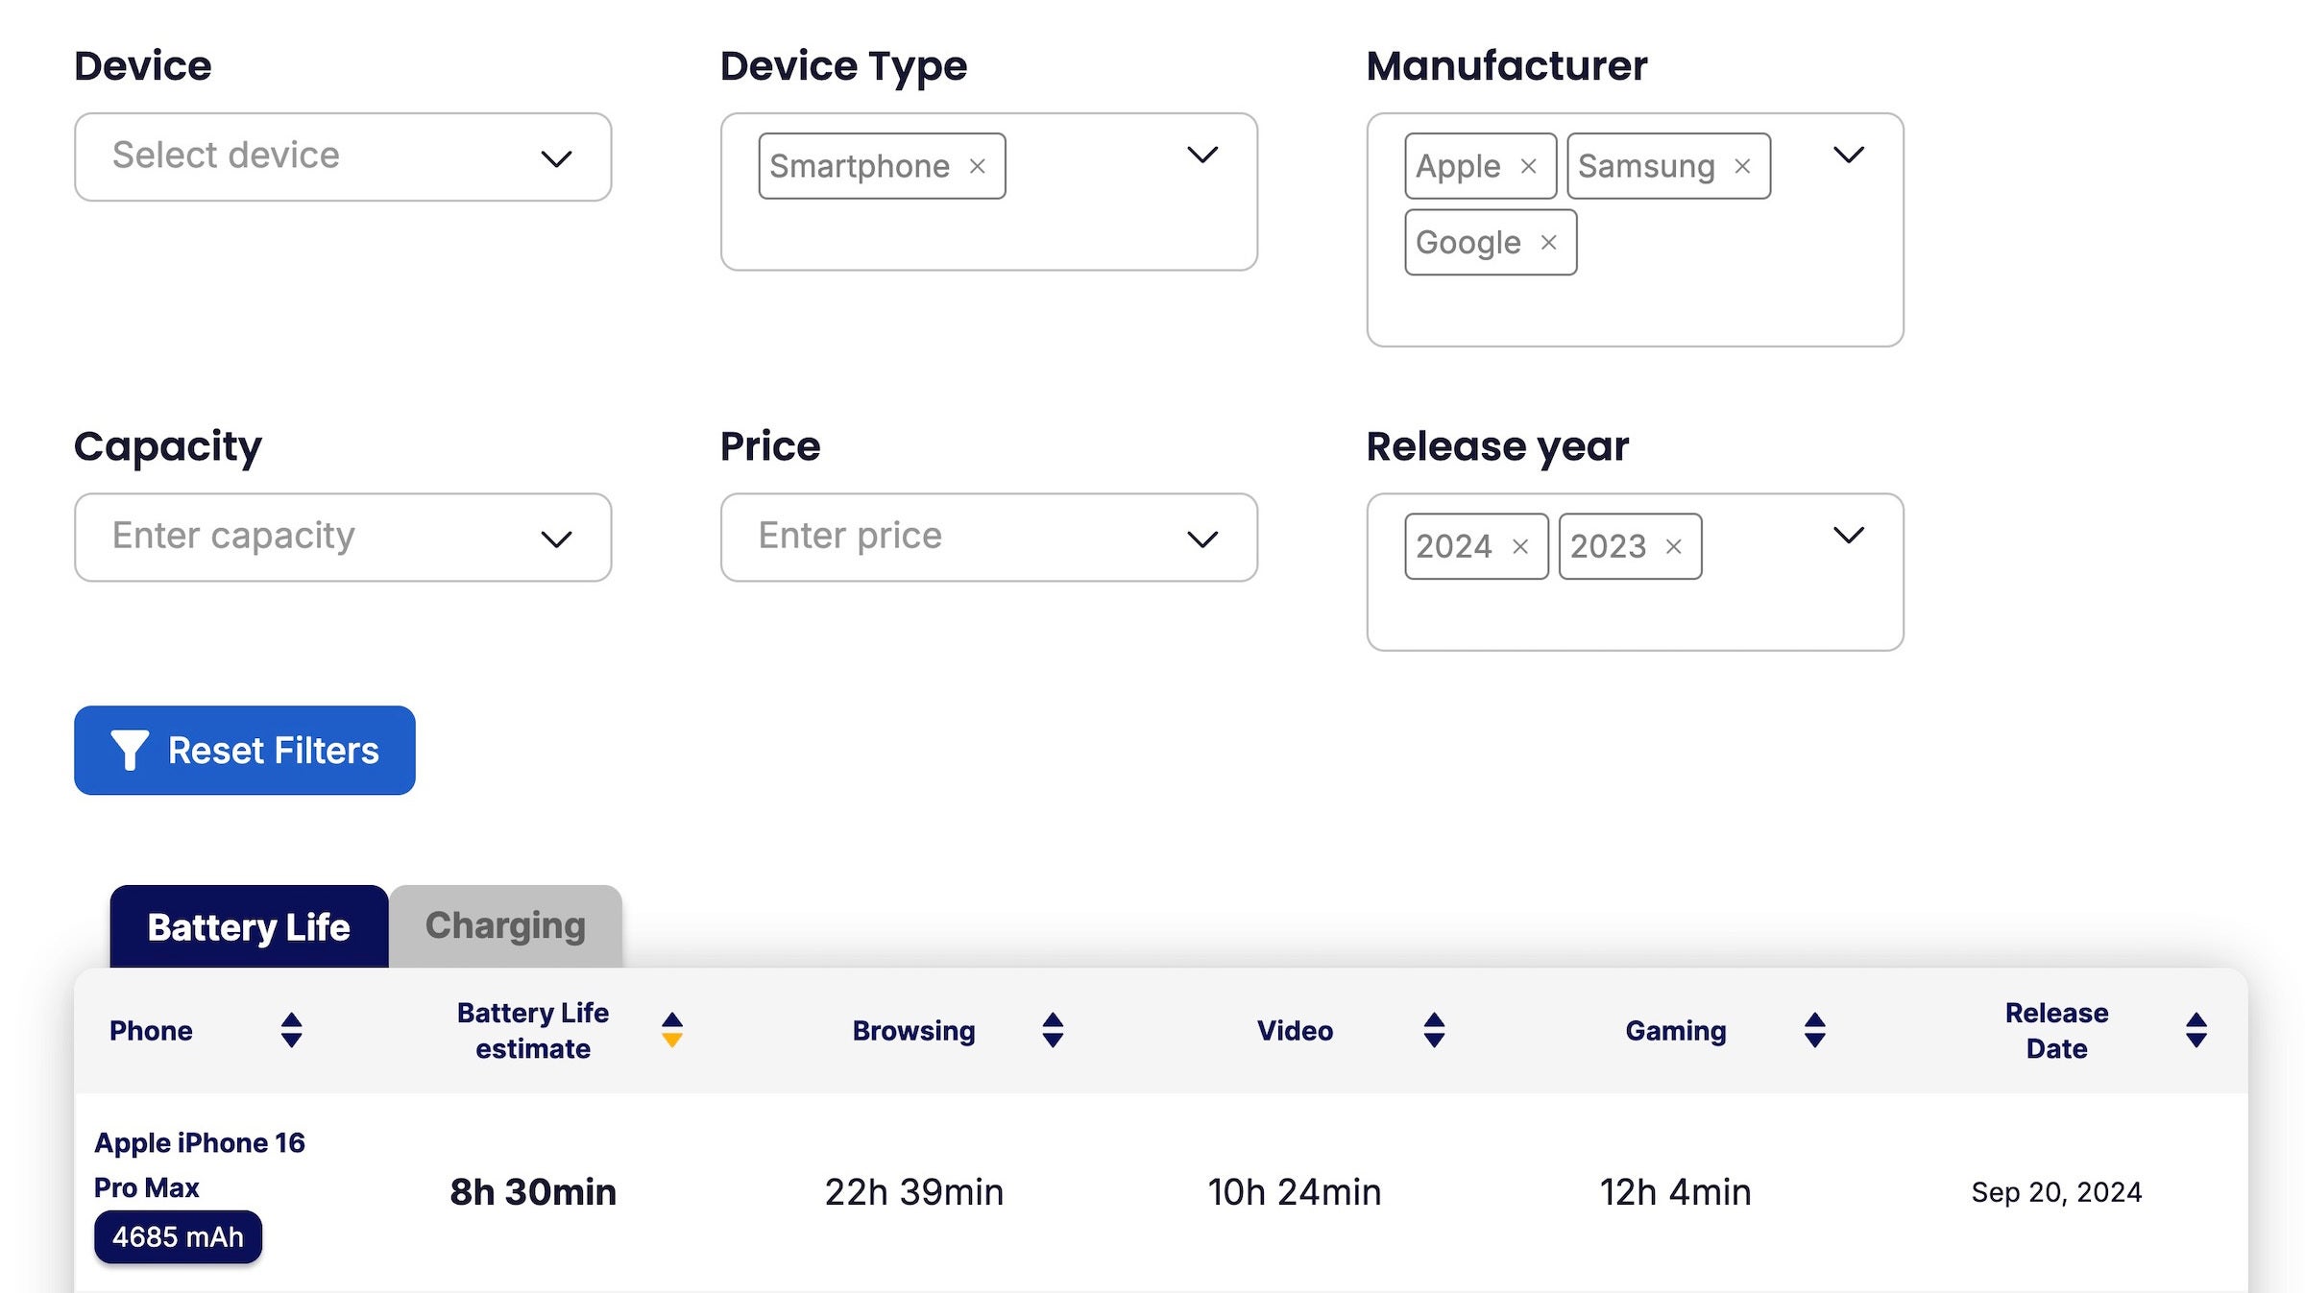Click the sort icon on Video column

tap(1431, 1030)
